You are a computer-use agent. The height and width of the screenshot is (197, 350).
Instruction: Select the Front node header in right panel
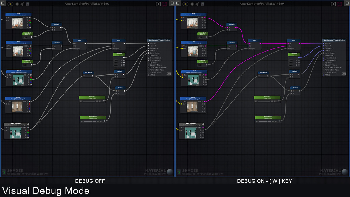click(x=193, y=98)
